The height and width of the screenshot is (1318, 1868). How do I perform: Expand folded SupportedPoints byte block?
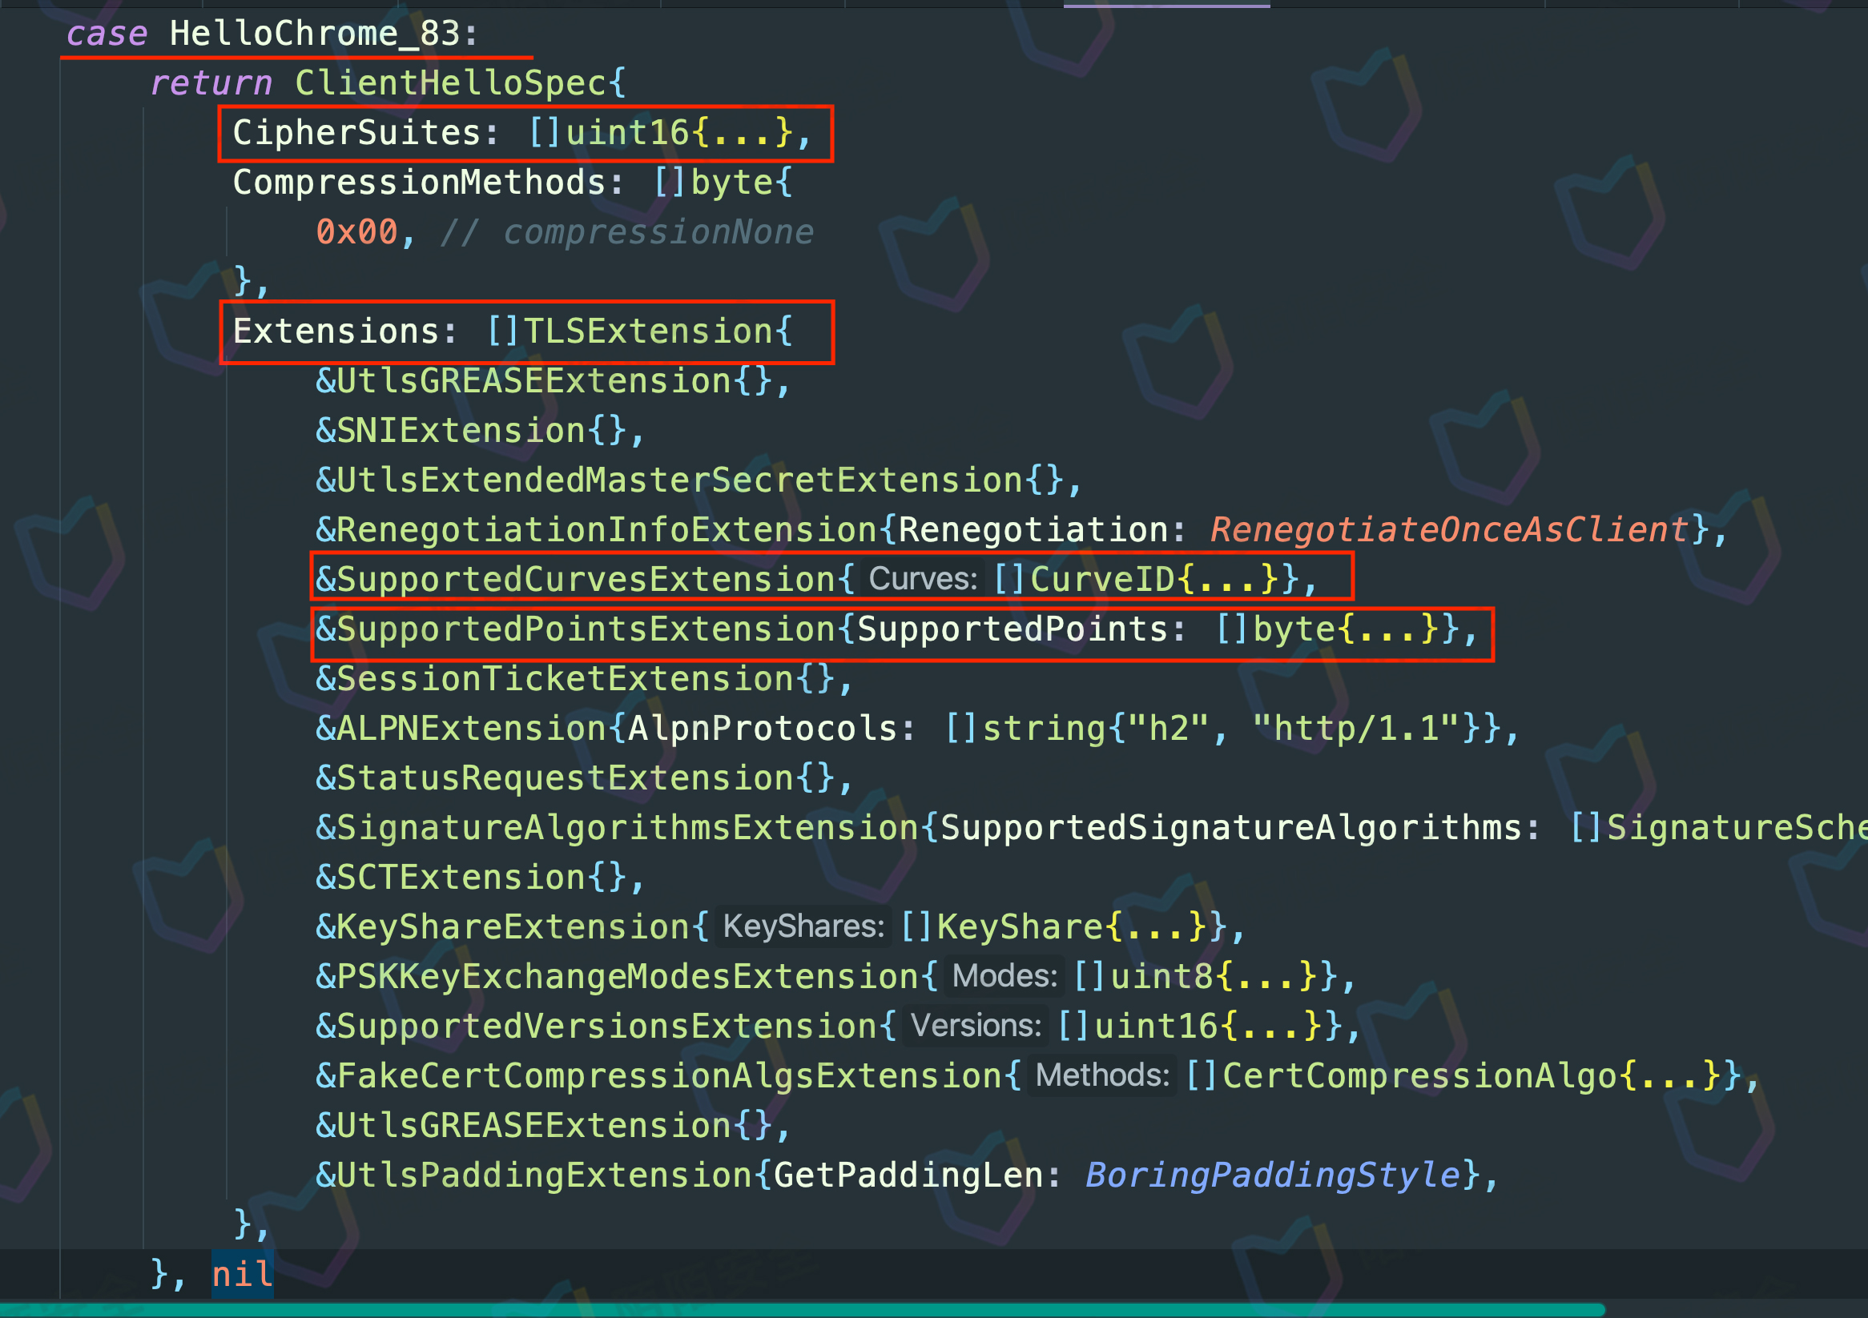1388,629
